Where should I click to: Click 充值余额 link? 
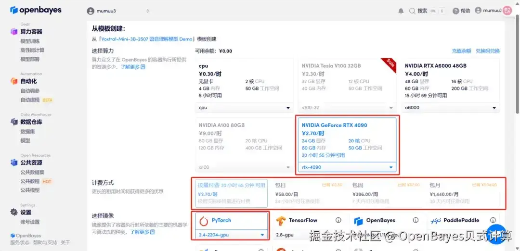(x=461, y=51)
